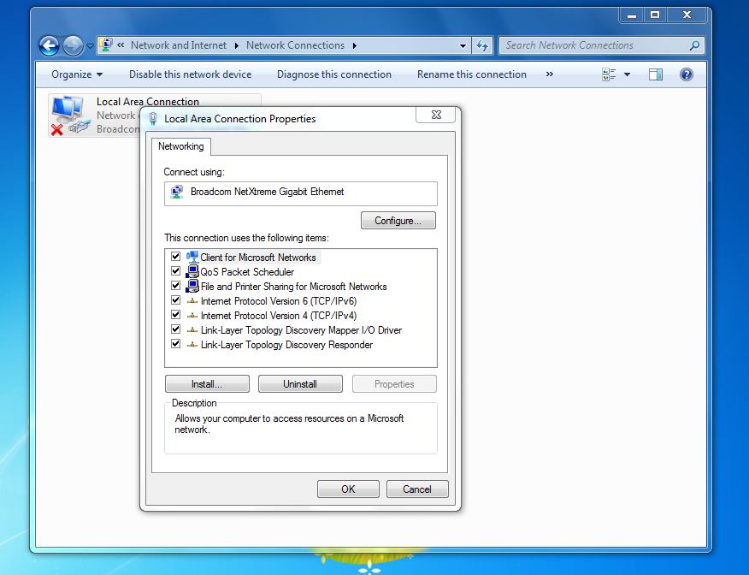Toggle Internet Protocol Version 6 checkbox

pos(175,300)
